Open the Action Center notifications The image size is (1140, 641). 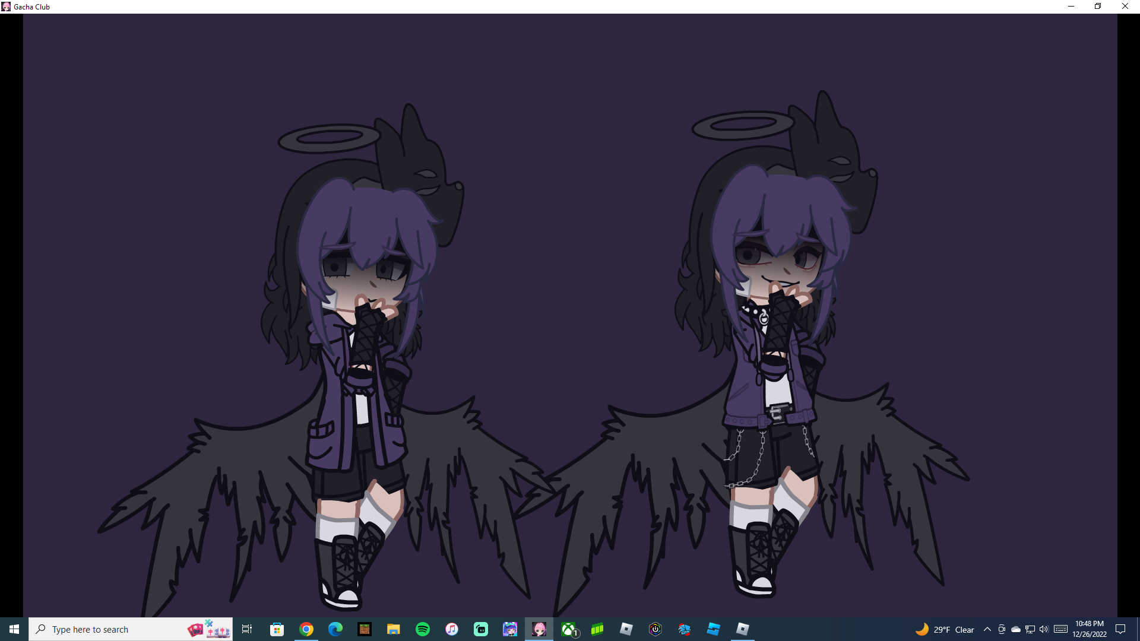[1121, 629]
